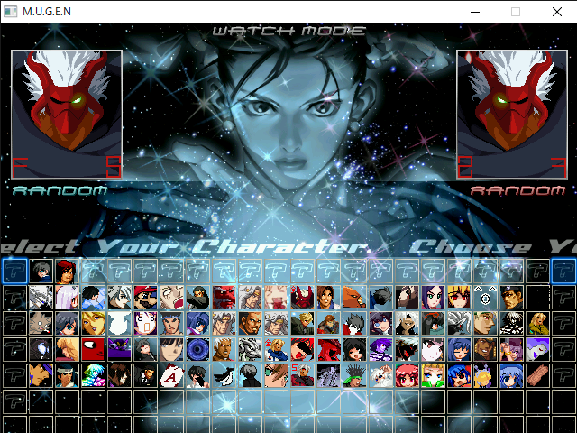Close the M.U.G.E.N window
Image resolution: width=577 pixels, height=433 pixels.
pos(557,12)
